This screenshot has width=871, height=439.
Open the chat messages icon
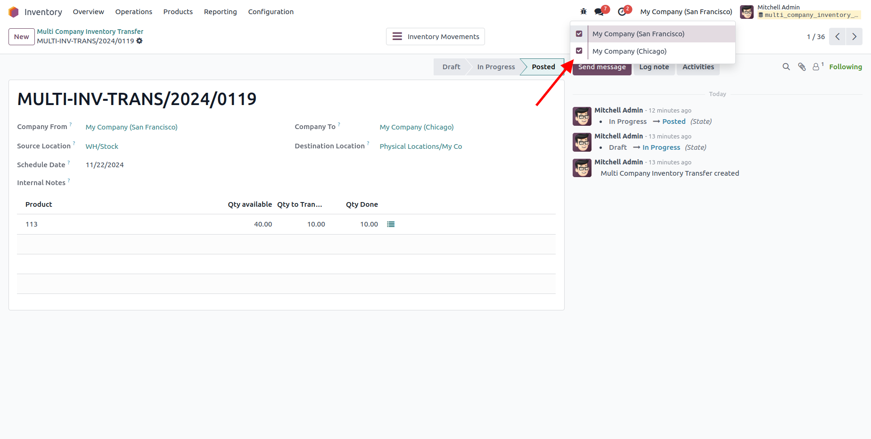point(599,12)
